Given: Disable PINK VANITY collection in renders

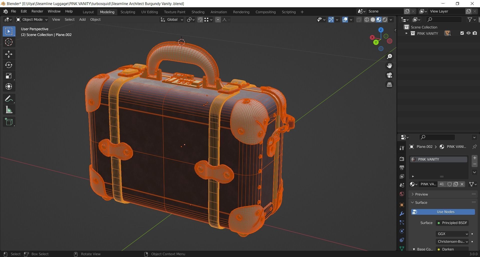Looking at the screenshot, I should [475, 33].
